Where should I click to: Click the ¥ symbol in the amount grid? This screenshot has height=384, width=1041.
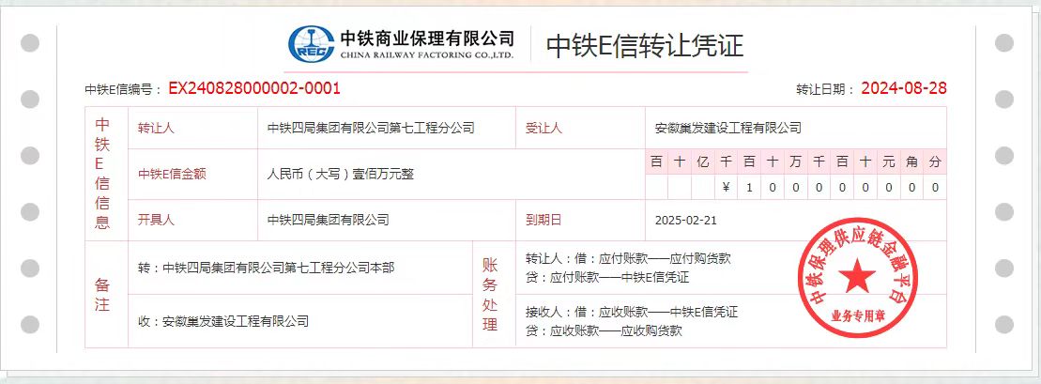point(726,188)
